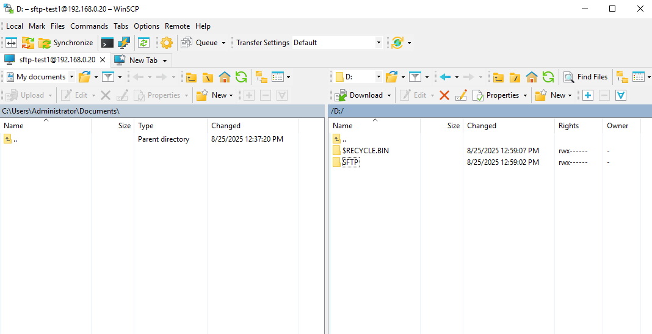
Task: Open the console terminal icon
Action: point(107,42)
